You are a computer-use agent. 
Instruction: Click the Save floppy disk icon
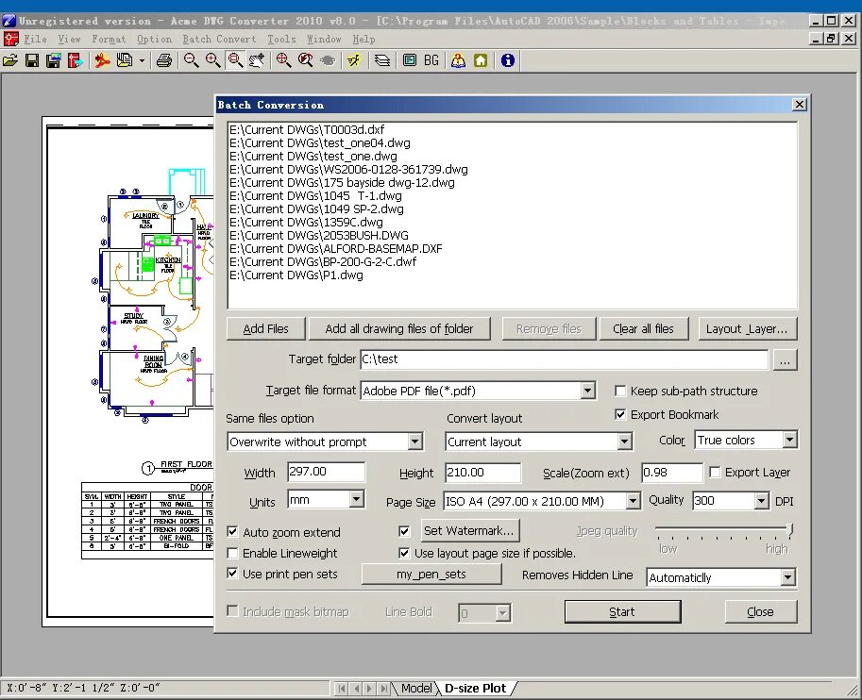coord(32,60)
